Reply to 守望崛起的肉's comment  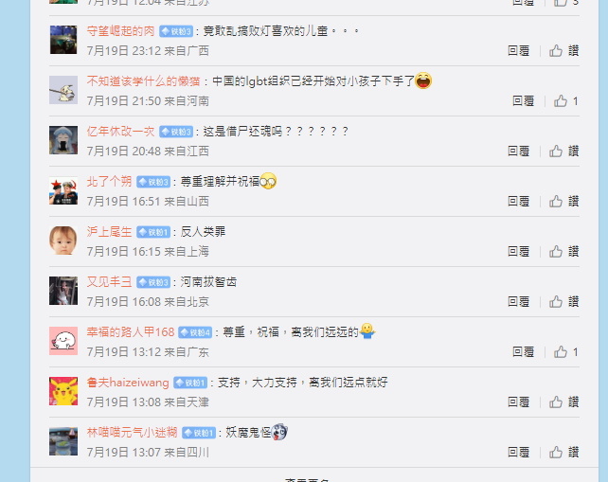(518, 51)
